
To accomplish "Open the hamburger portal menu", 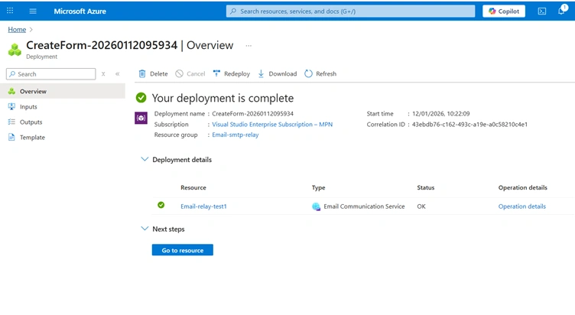I will 33,11.
